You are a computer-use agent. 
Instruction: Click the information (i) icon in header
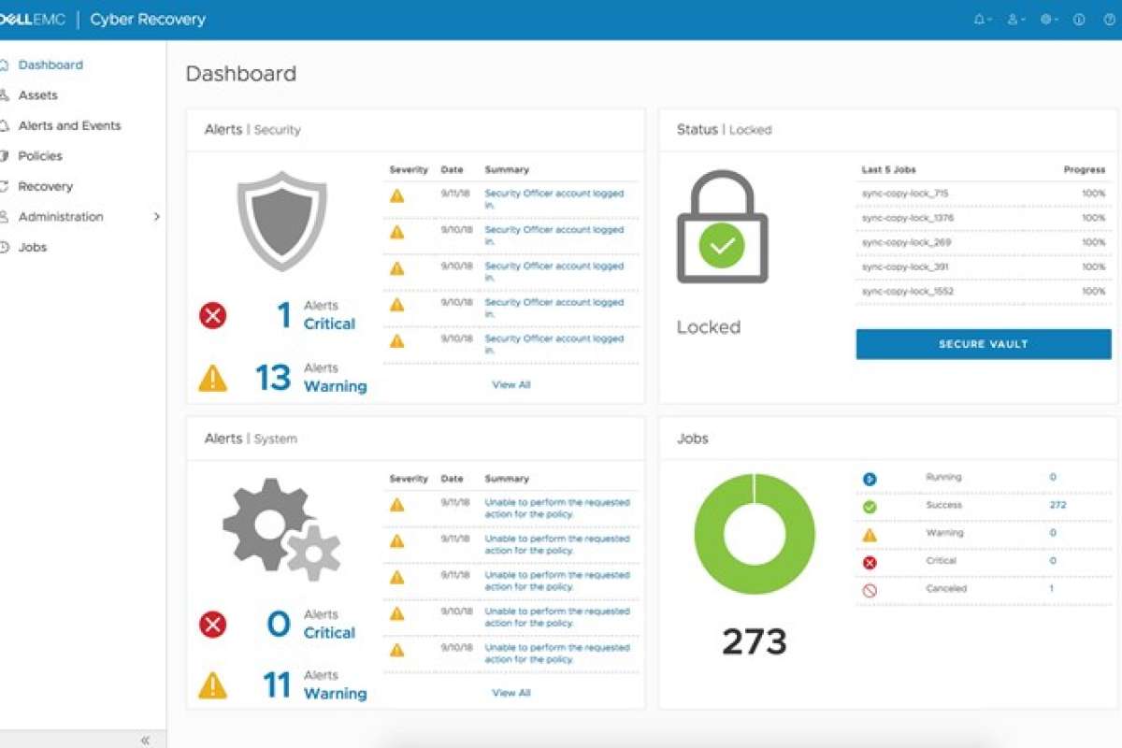(x=1079, y=19)
